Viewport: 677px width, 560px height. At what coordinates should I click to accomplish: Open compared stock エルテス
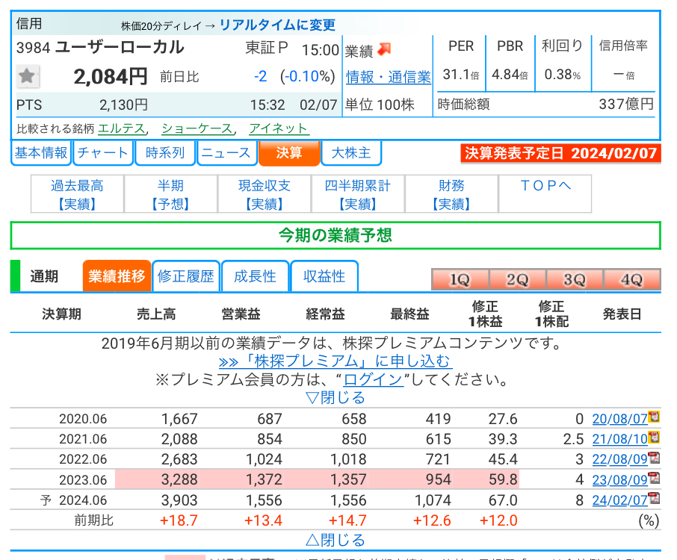(121, 128)
